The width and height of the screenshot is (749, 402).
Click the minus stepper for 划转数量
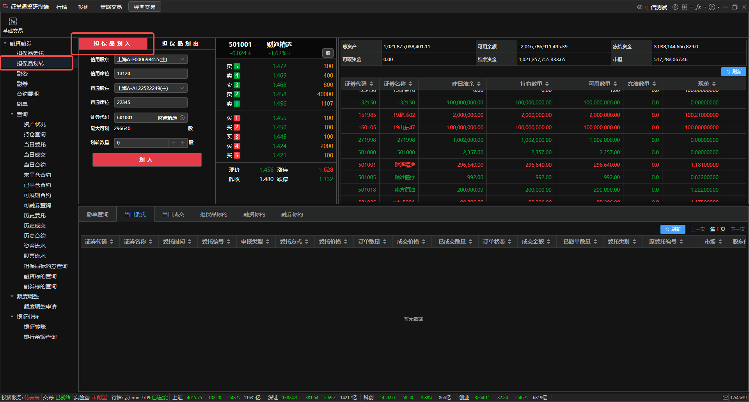click(174, 143)
